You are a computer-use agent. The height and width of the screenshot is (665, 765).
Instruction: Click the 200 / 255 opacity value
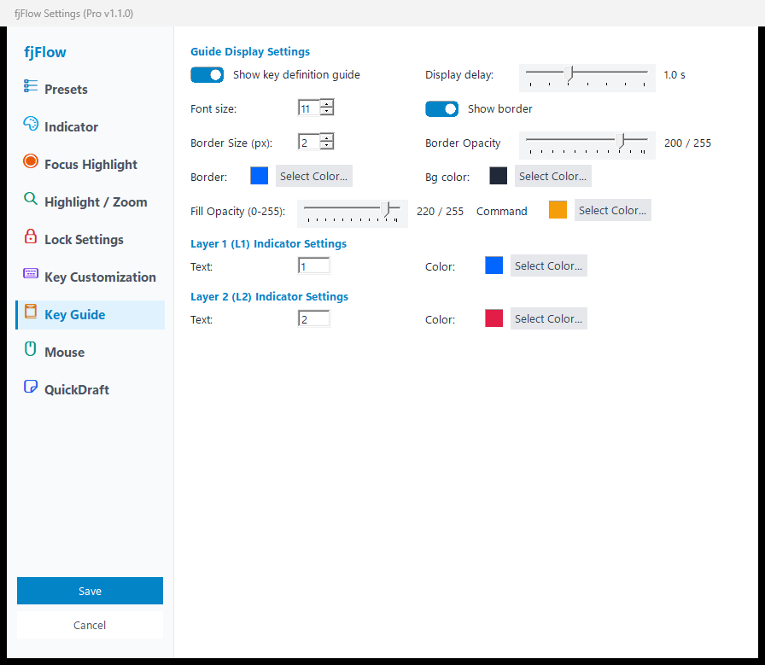687,143
